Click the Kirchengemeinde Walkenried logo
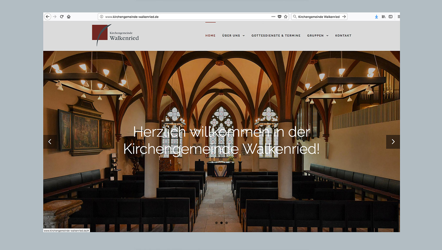Screen dimensions: 442x250 [x=115, y=35]
